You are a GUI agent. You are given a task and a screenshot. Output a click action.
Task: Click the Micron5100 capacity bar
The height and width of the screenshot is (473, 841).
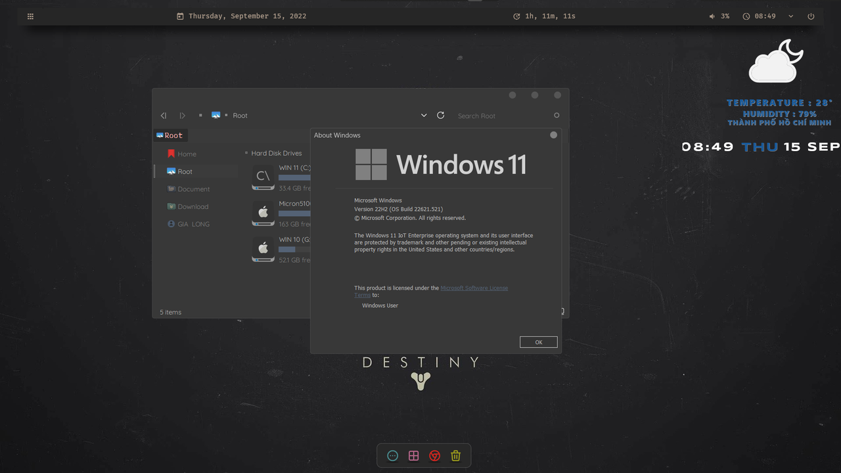[x=294, y=214]
